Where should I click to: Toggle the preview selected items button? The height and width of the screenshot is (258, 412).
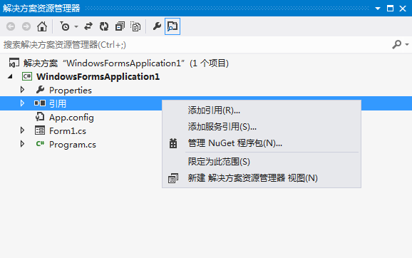172,26
